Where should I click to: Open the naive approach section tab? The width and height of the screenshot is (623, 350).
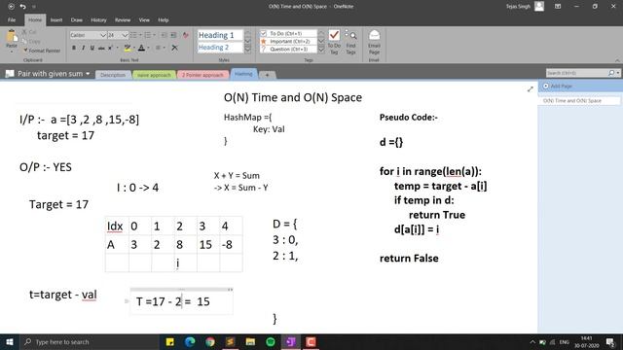coord(154,75)
